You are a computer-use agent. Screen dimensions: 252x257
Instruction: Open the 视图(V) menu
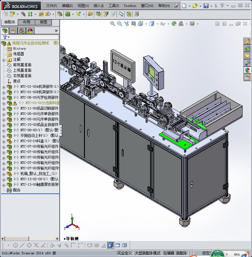click(x=83, y=6)
